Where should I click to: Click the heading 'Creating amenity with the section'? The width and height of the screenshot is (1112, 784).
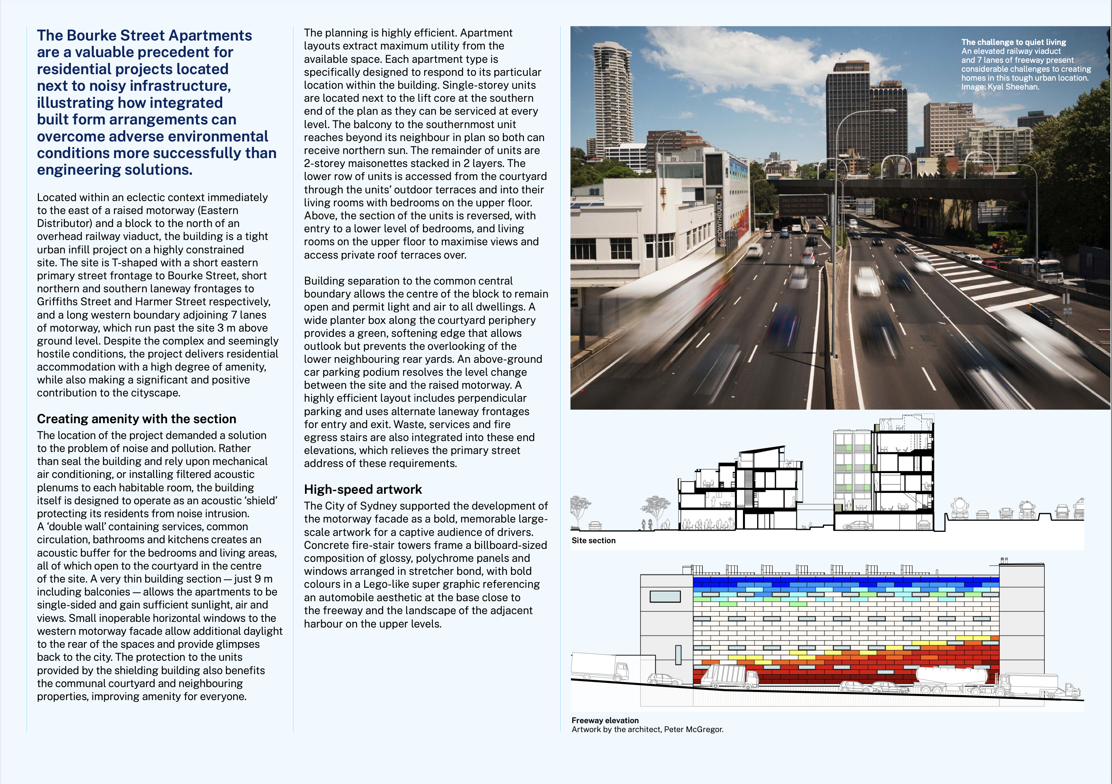[137, 419]
